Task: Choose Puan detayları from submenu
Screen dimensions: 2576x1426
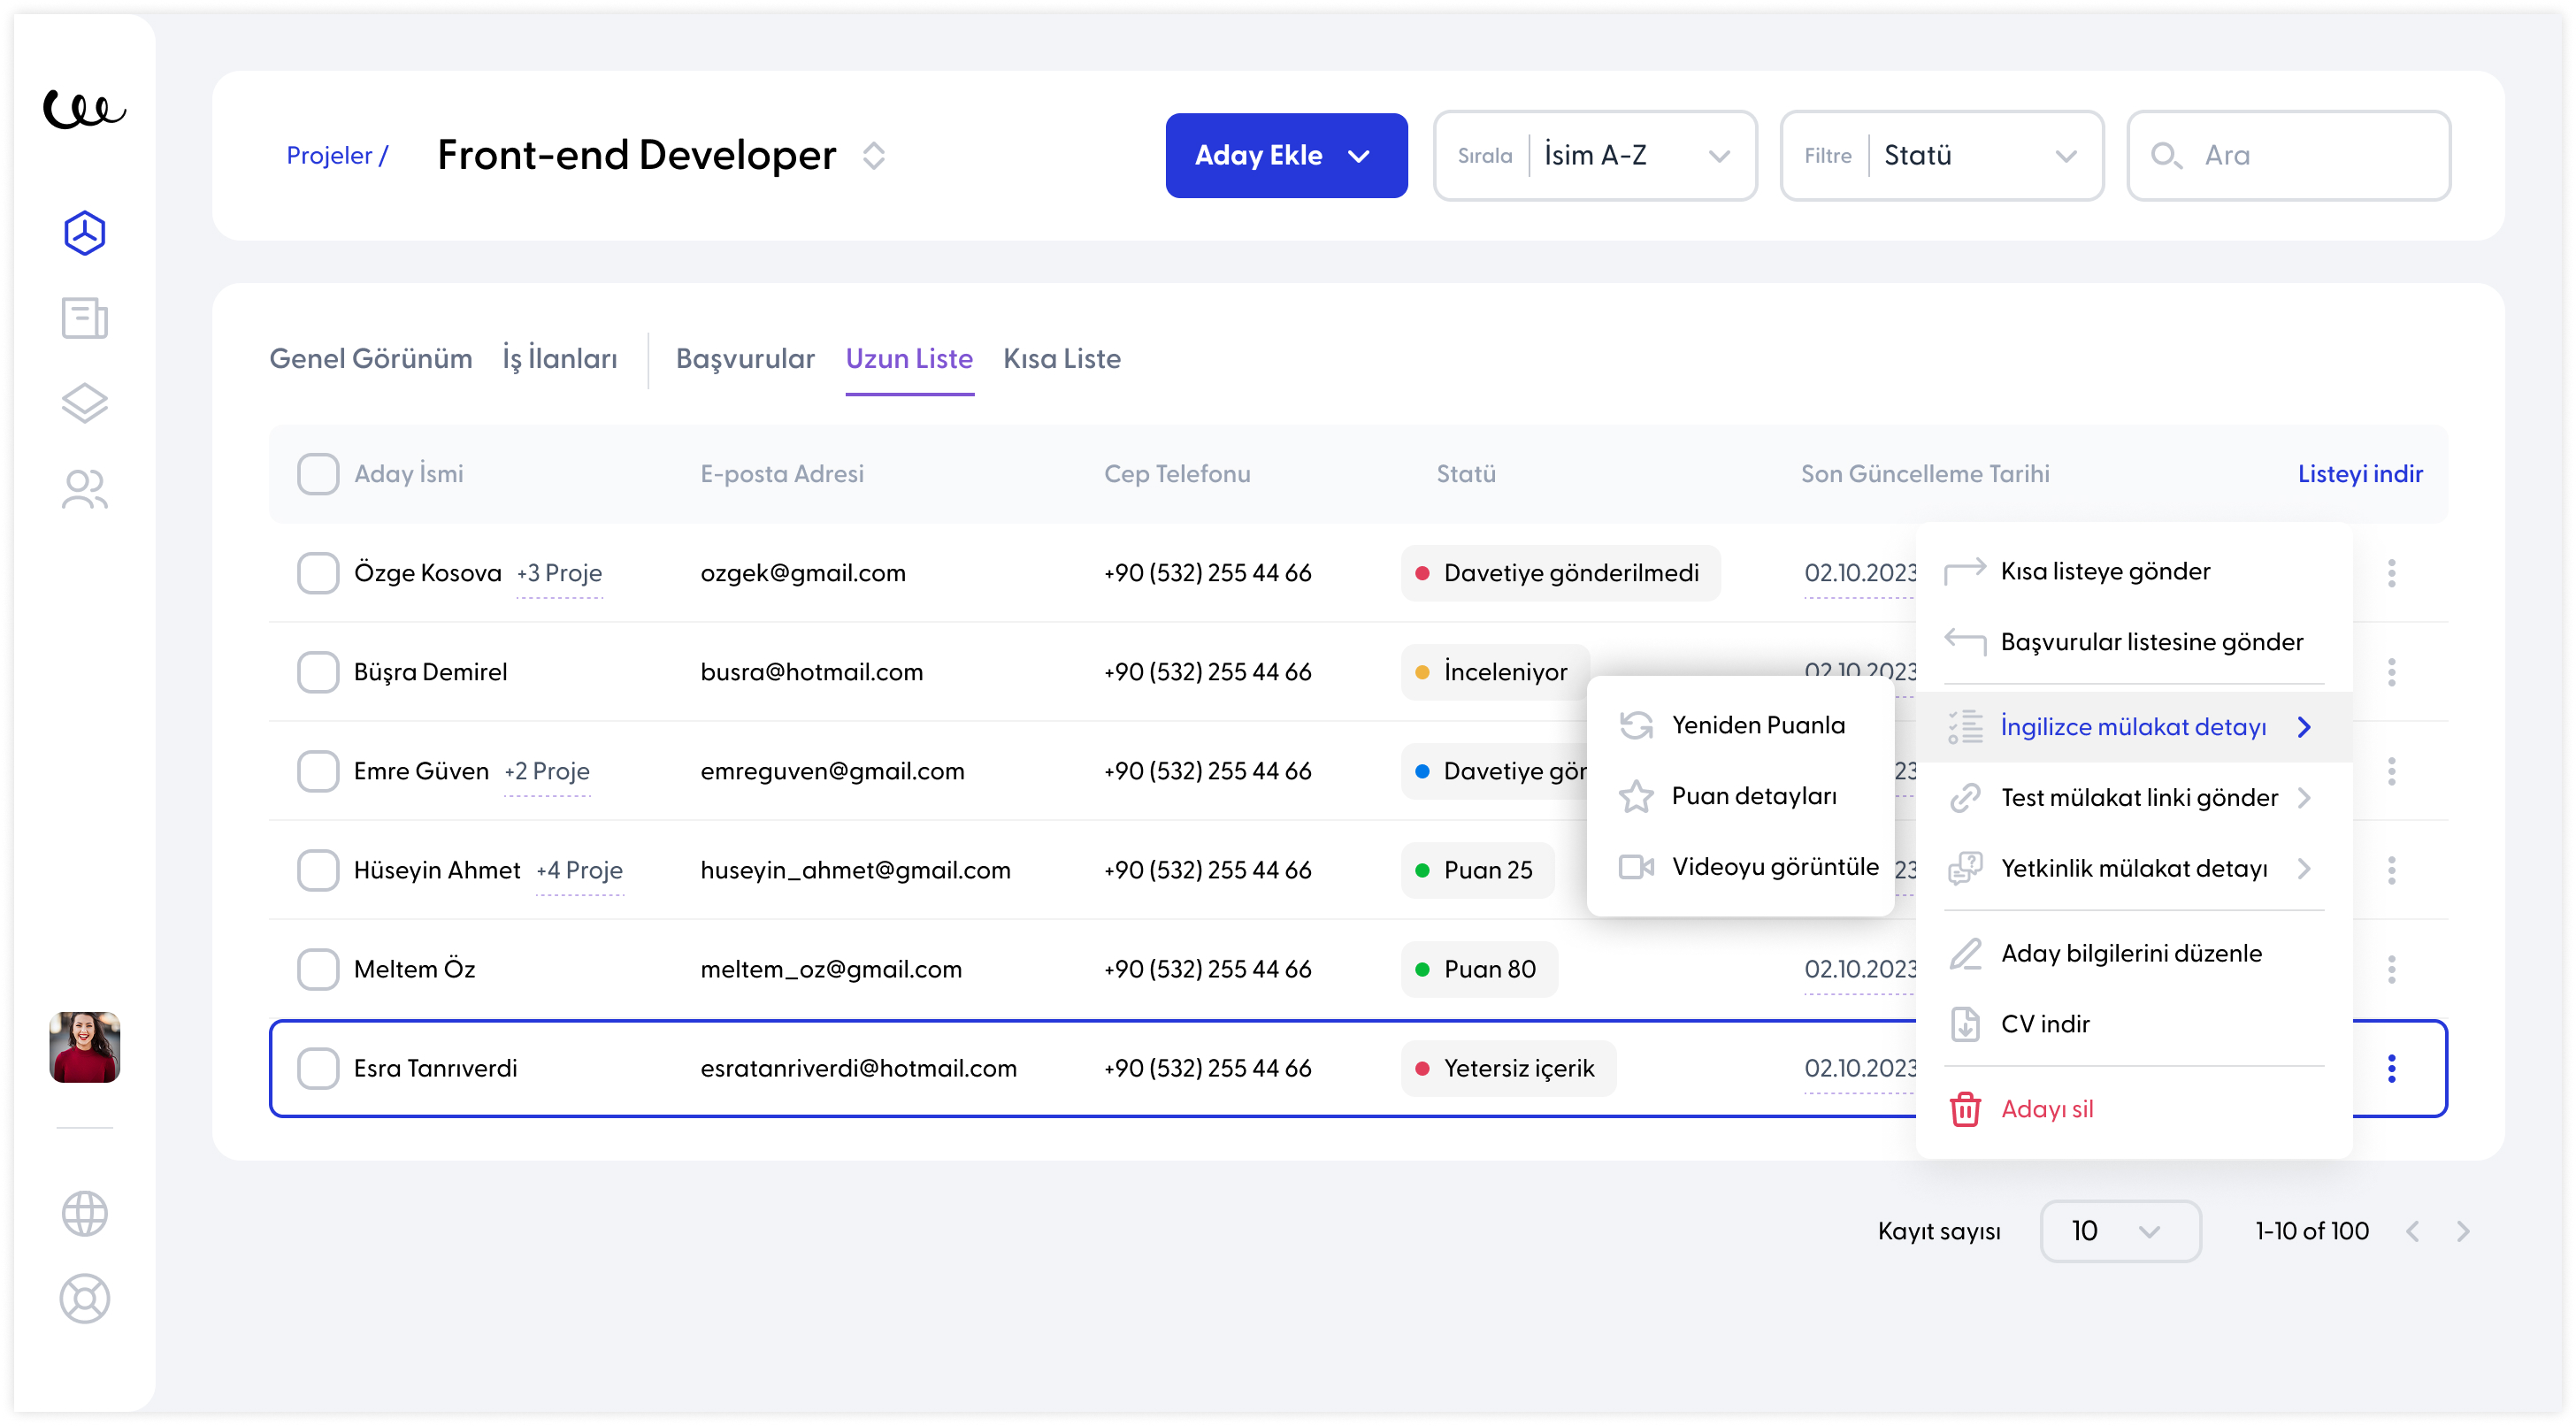Action: 1740,796
